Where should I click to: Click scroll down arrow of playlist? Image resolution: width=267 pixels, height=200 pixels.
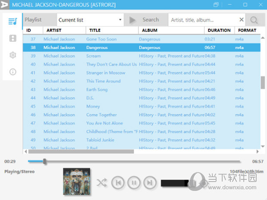pyautogui.click(x=263, y=146)
